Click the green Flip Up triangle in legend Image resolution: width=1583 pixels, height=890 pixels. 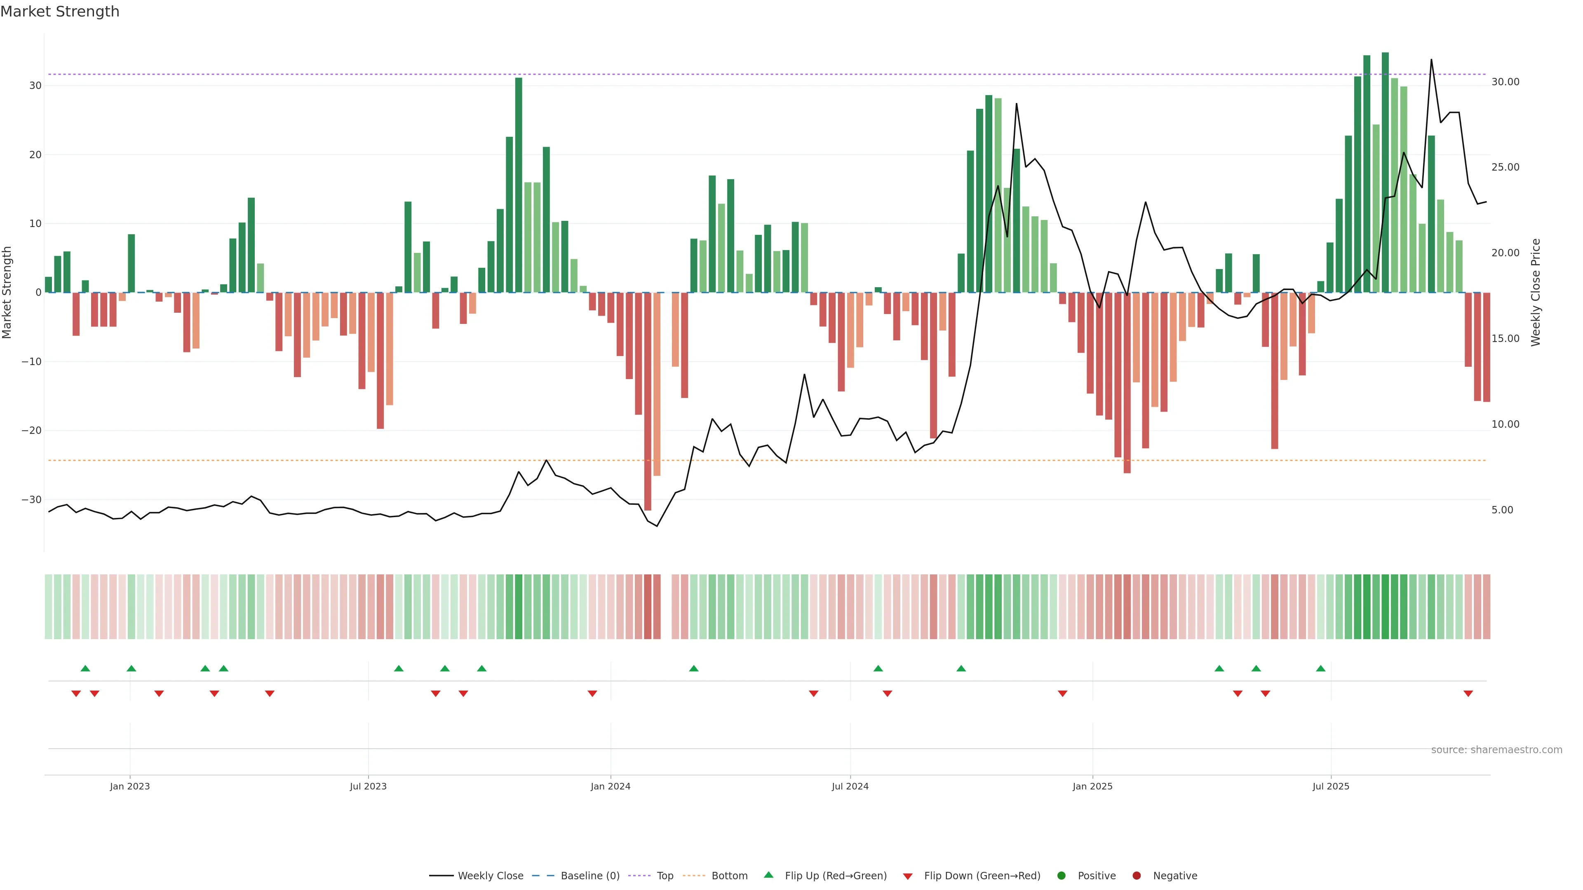click(x=768, y=875)
